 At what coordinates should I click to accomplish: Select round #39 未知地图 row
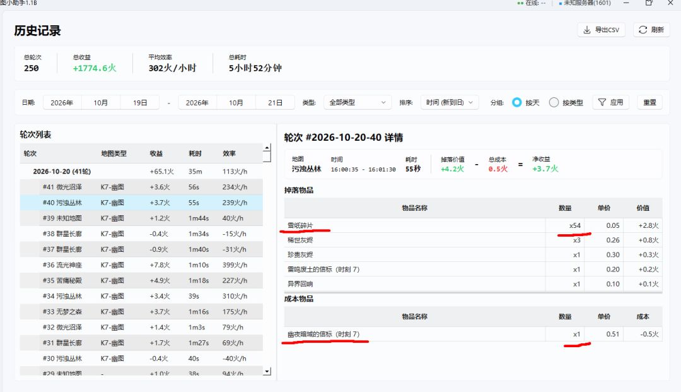pos(141,218)
